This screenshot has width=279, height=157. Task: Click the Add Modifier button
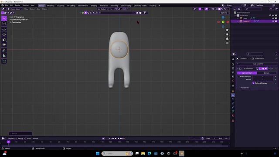coord(257,64)
